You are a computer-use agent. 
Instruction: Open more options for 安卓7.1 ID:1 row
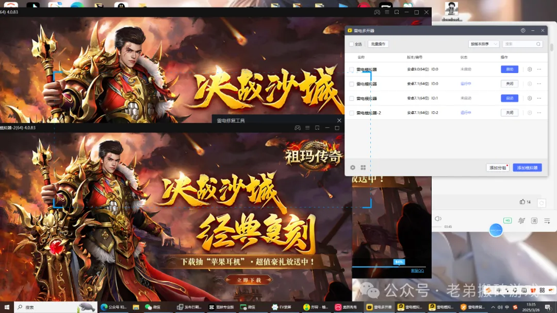click(539, 98)
